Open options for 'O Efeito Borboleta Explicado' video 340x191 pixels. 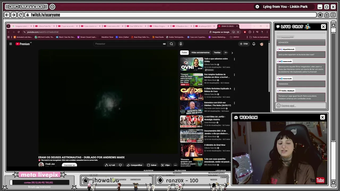(x=234, y=89)
